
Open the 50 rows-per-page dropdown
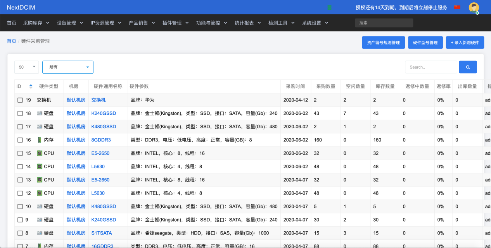[x=27, y=67]
